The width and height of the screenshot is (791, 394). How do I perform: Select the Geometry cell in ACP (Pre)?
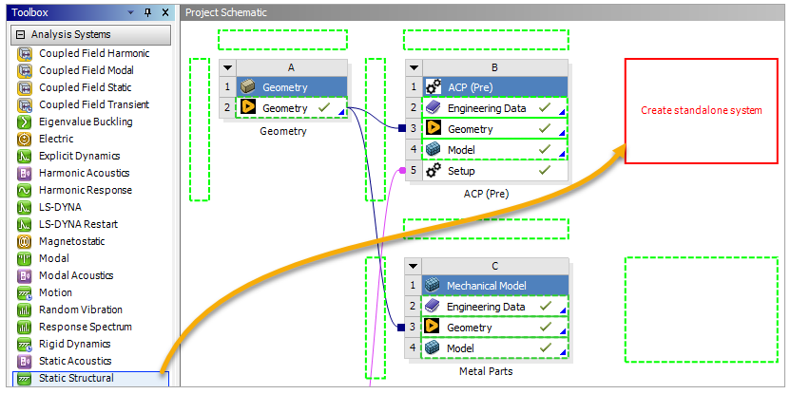pyautogui.click(x=494, y=129)
